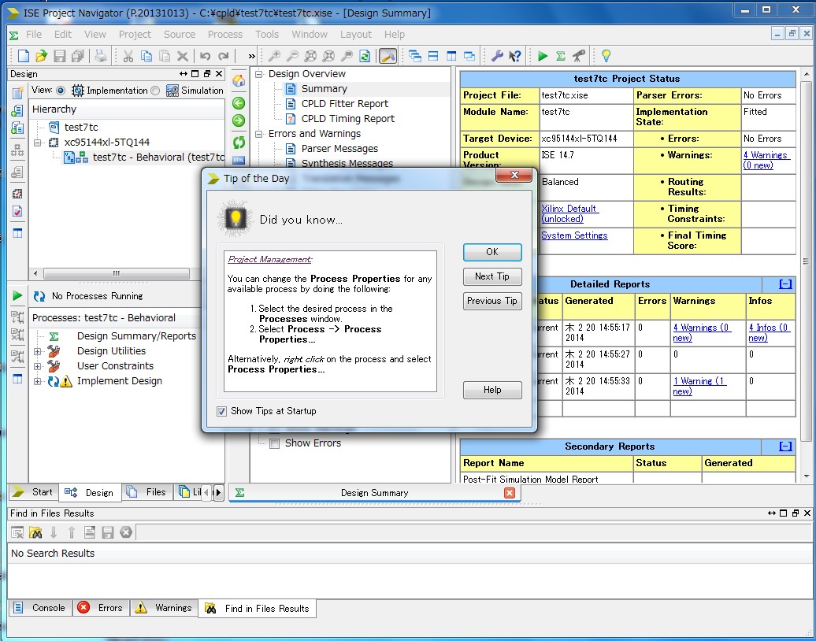This screenshot has height=641, width=816.
Task: Click the Save floppy disk icon
Action: tap(60, 56)
